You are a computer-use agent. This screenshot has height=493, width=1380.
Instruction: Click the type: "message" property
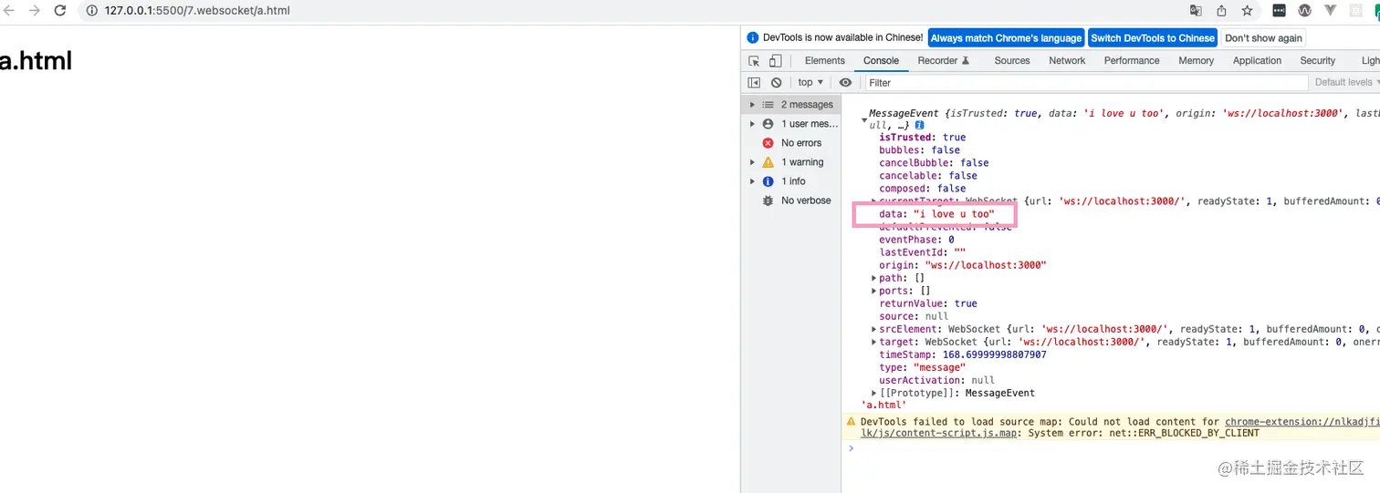click(922, 367)
